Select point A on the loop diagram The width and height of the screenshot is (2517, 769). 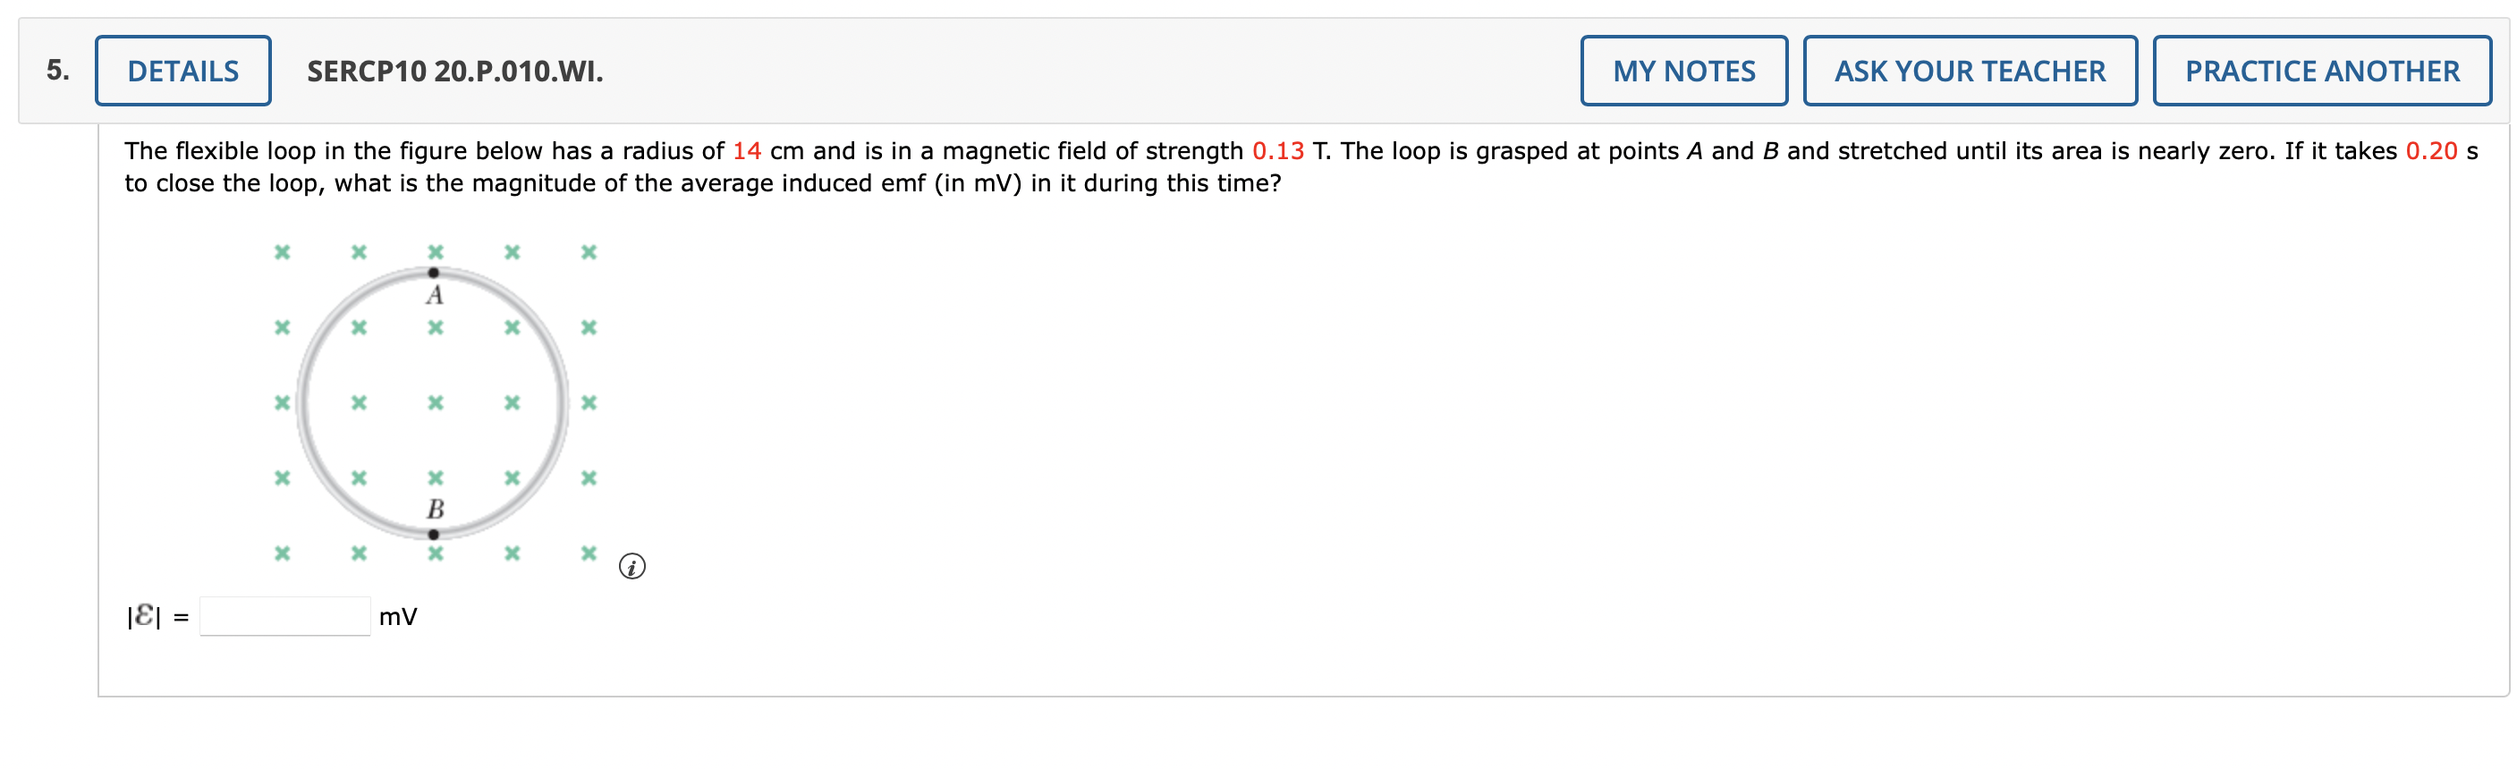click(x=433, y=274)
